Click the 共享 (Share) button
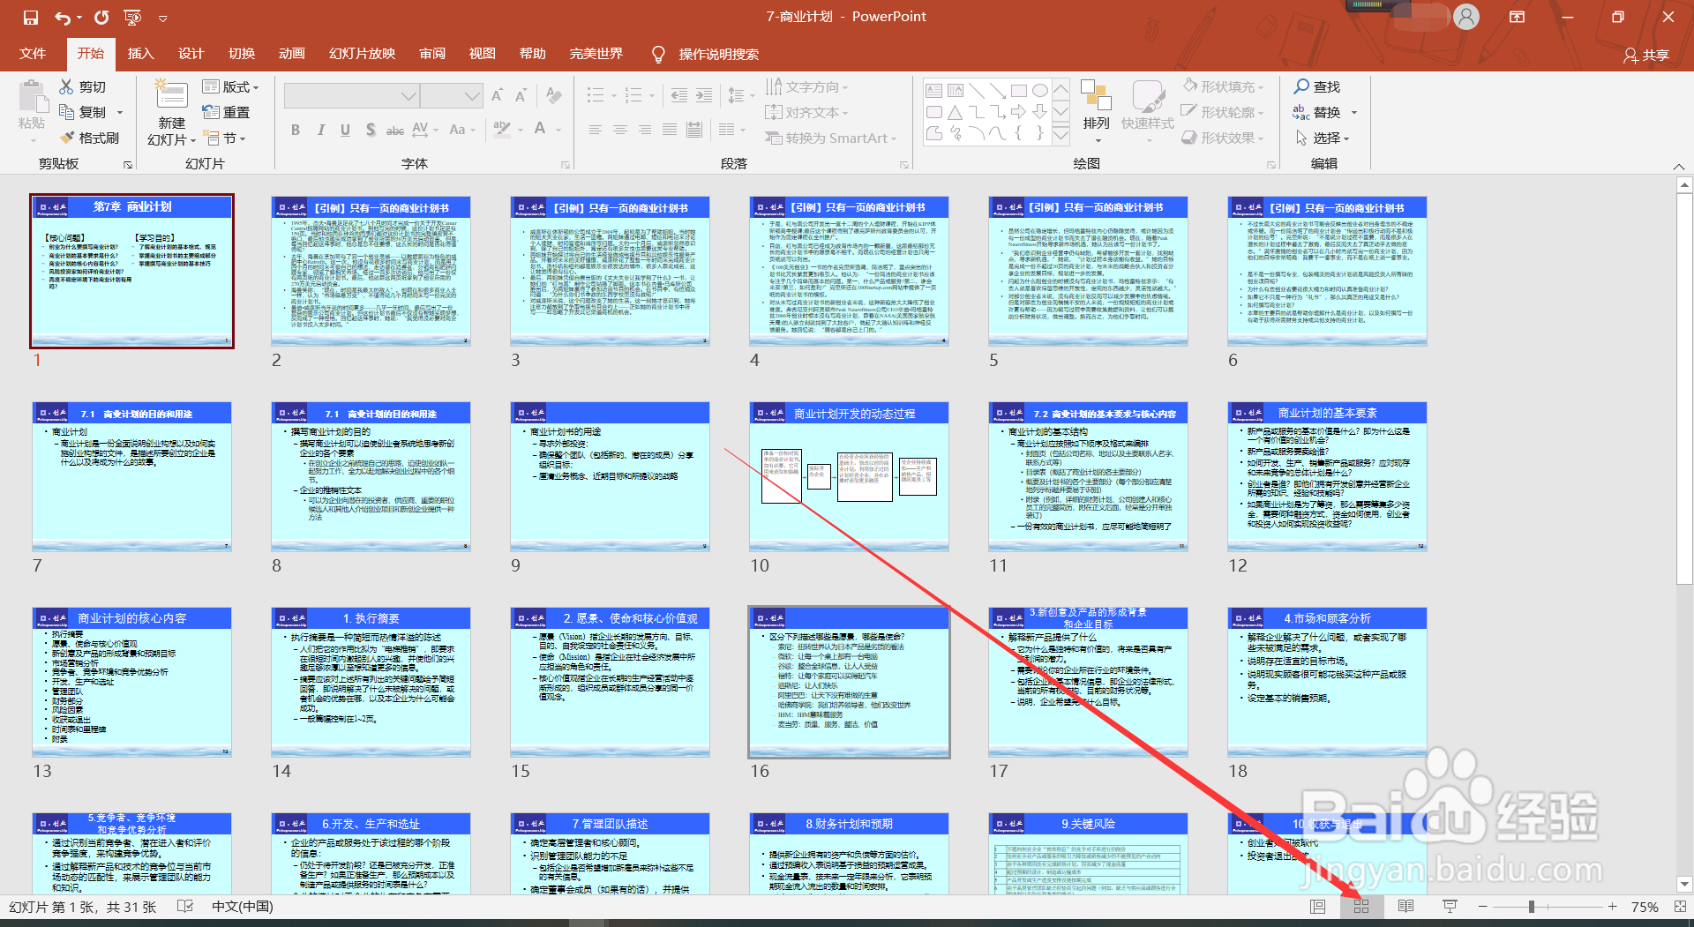Screen dimensions: 1694x927 1646,55
